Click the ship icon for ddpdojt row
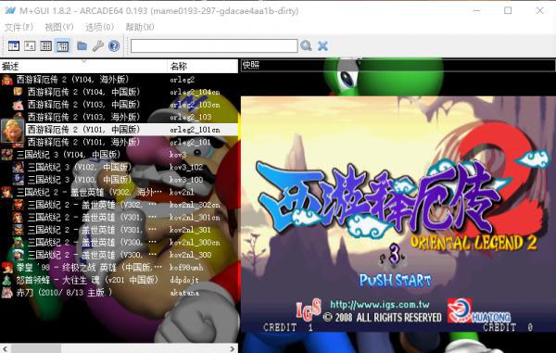 [7, 280]
